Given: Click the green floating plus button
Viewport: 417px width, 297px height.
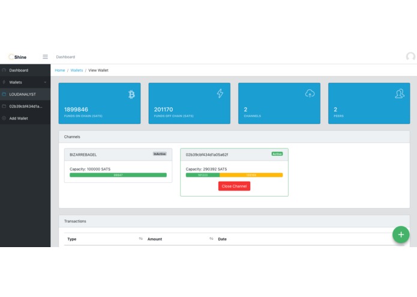Looking at the screenshot, I should point(401,234).
